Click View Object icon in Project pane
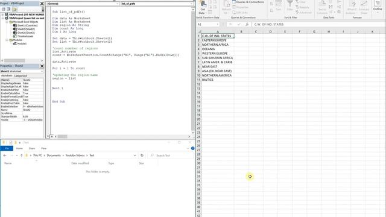The image size is (386, 217). (8, 9)
